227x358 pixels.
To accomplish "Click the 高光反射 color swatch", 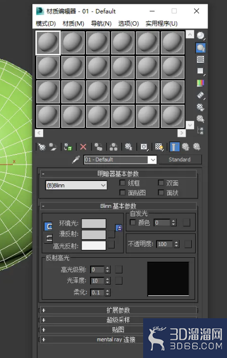I will [x=94, y=245].
